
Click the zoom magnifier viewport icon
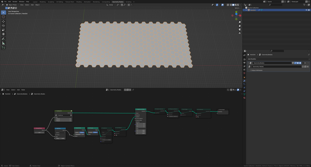[x=240, y=22]
